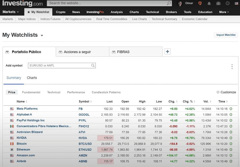Click the Import Watchlist button
Image resolution: width=240 pixels, height=167 pixels.
(x=226, y=35)
